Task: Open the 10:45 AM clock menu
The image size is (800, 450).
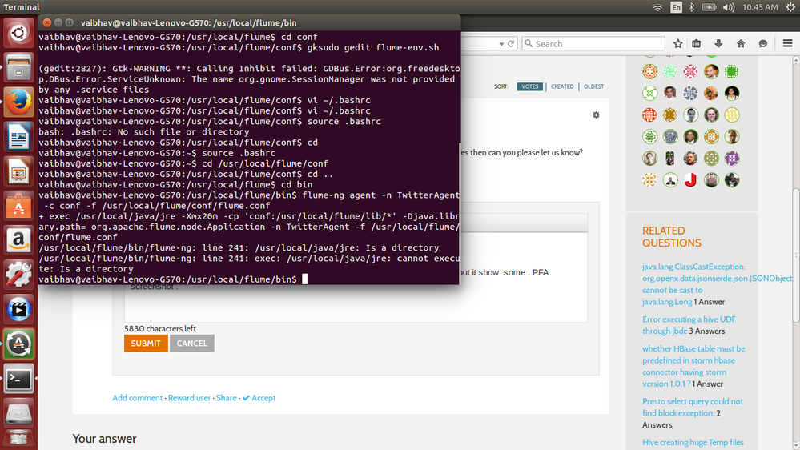Action: coord(760,7)
